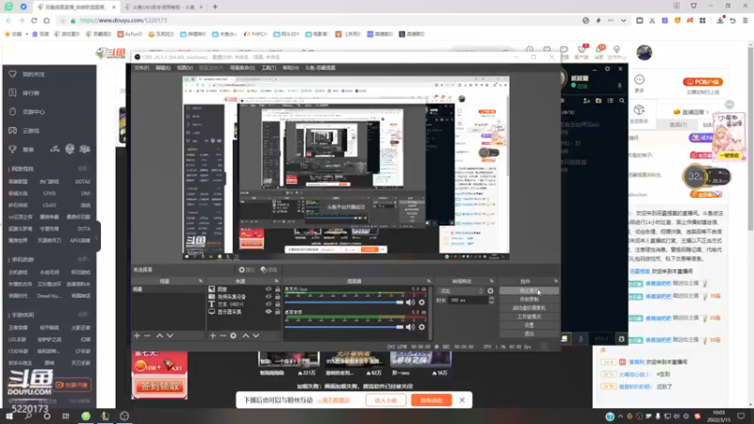Screen dimensions: 754x424
Task: Open mic/aux audio settings gear in mixer
Action: [421, 302]
